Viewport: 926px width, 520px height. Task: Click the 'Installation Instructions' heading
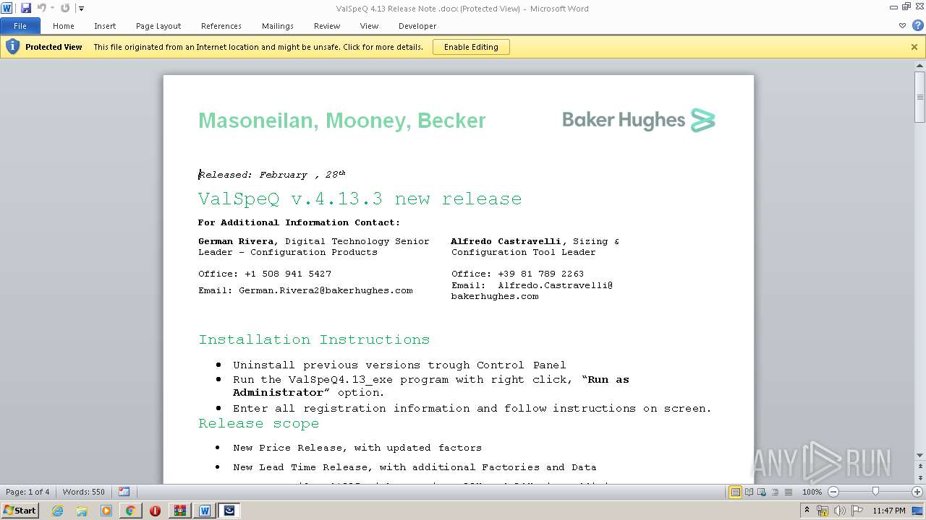click(x=314, y=339)
